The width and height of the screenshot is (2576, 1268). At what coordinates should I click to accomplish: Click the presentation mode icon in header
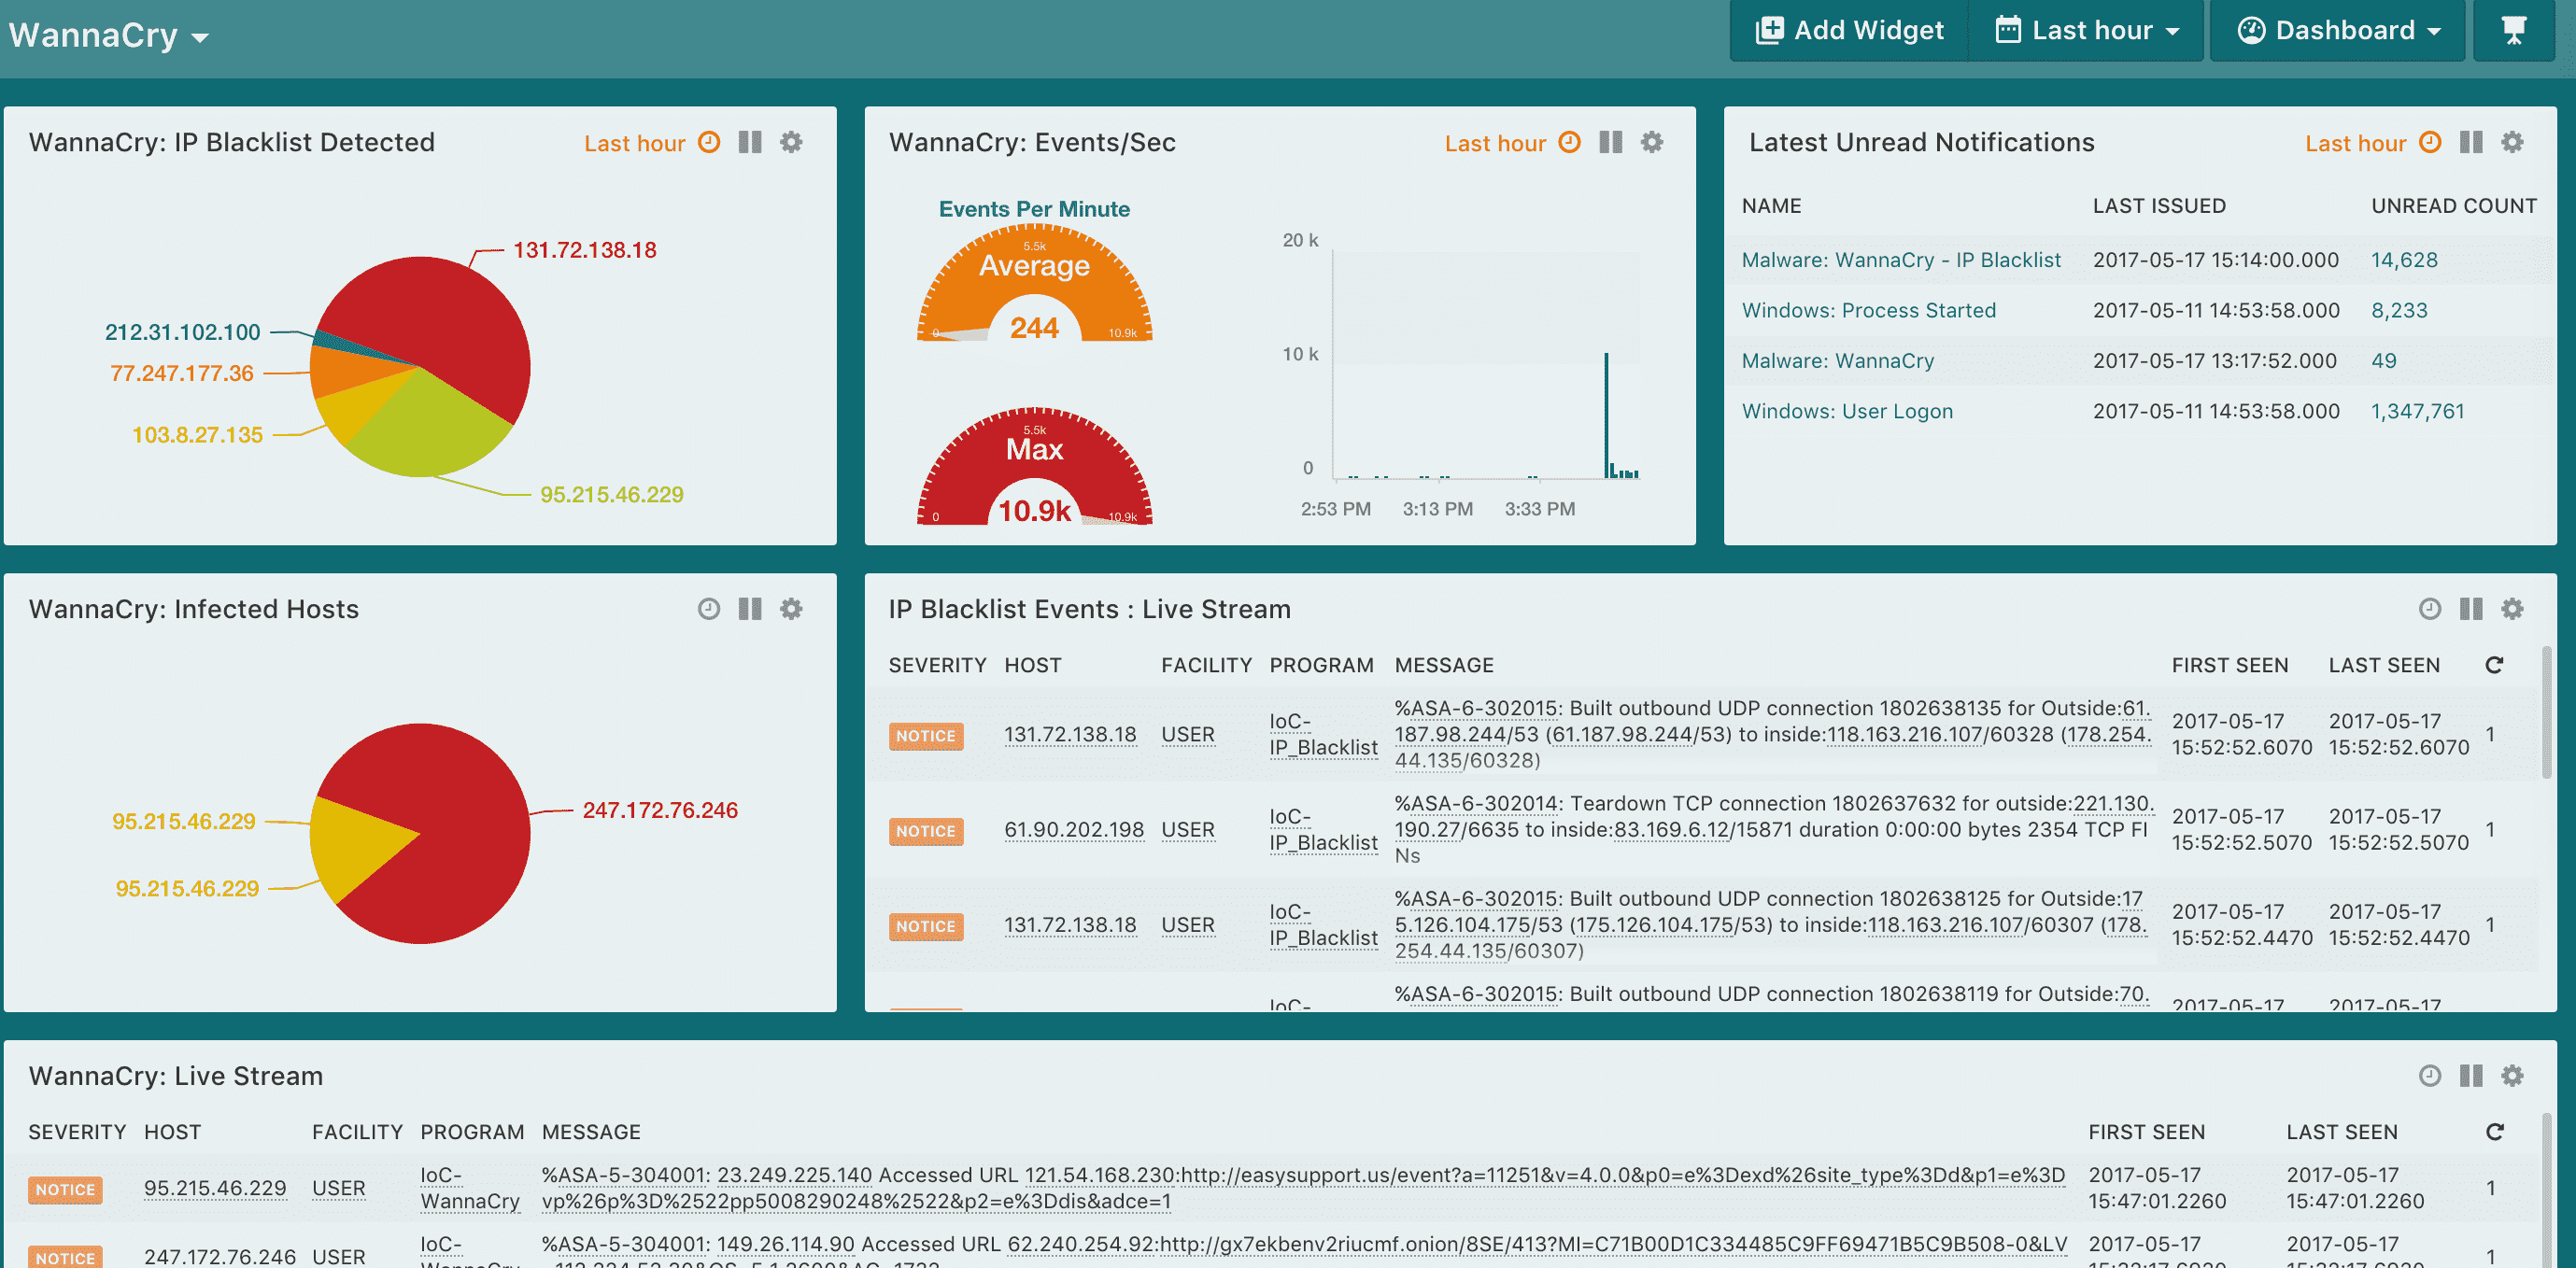click(2514, 30)
